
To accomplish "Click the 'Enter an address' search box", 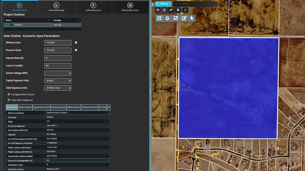I will tap(195, 4).
